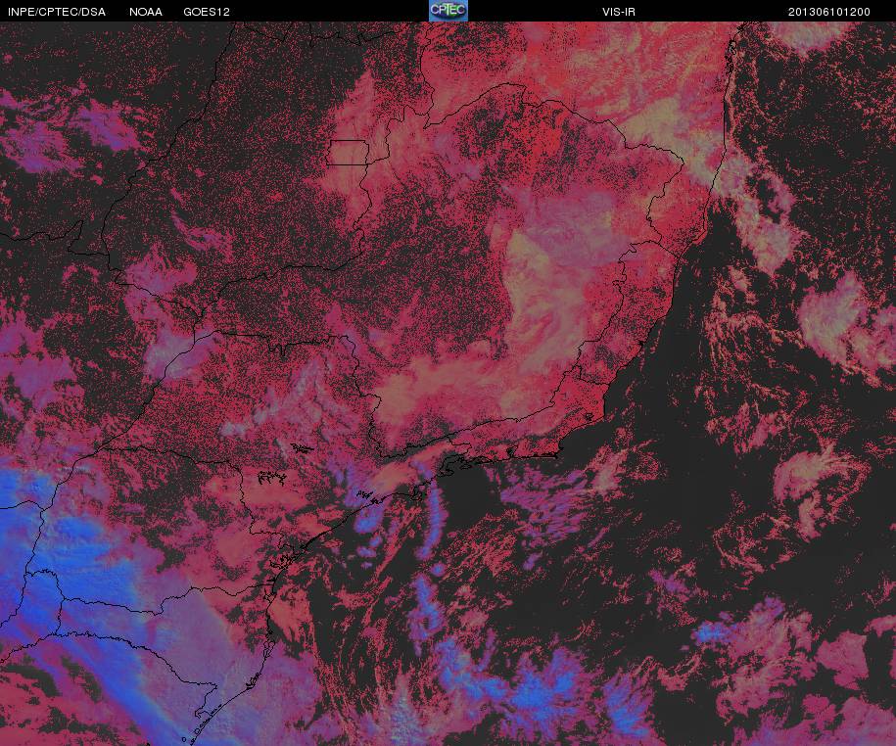The height and width of the screenshot is (746, 896).
Task: Select the VIS-IR channel label
Action: coord(619,12)
